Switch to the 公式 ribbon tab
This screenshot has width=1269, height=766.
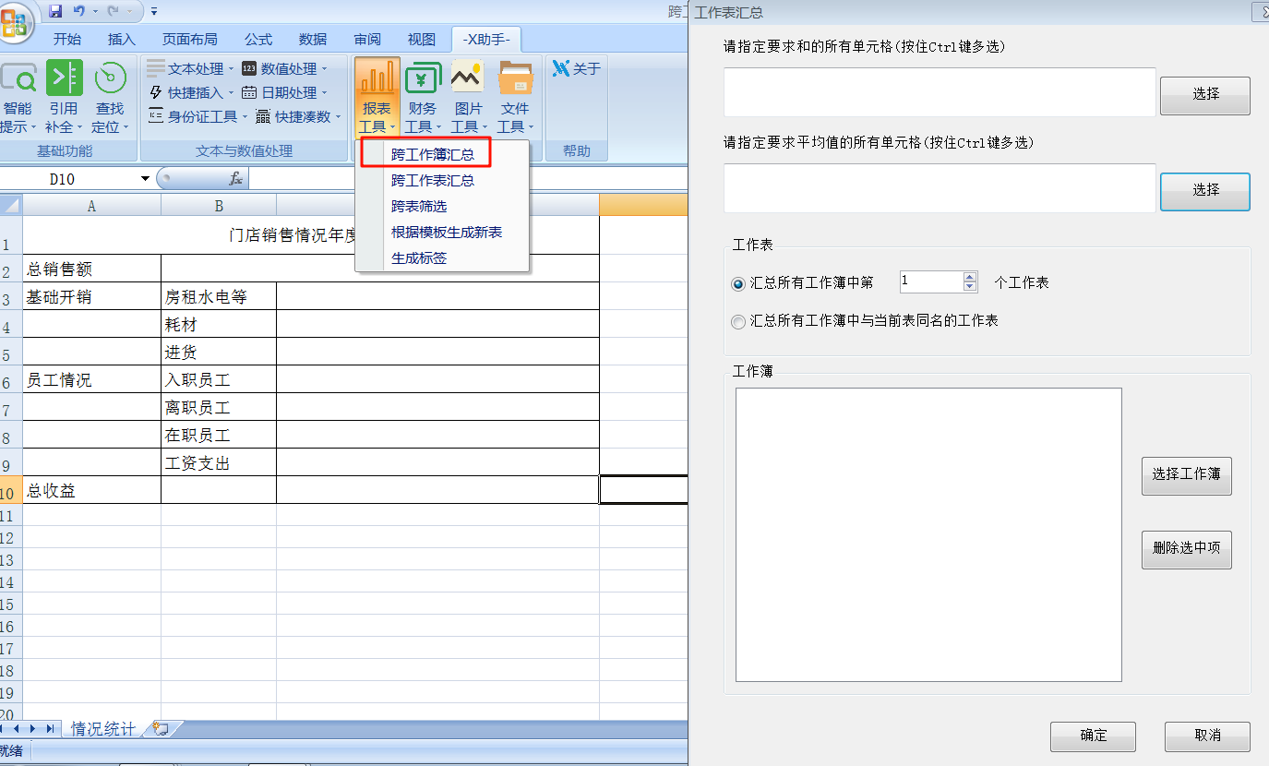[257, 39]
